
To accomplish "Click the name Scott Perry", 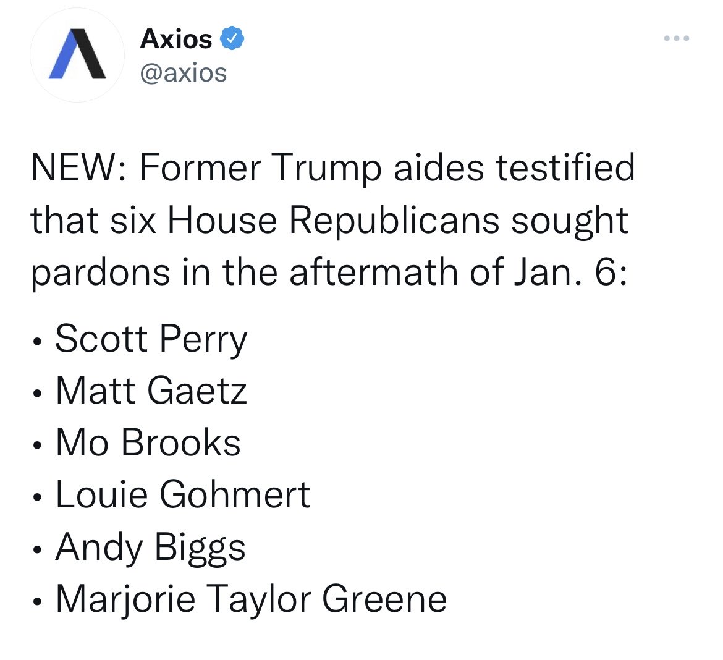I will (x=151, y=339).
